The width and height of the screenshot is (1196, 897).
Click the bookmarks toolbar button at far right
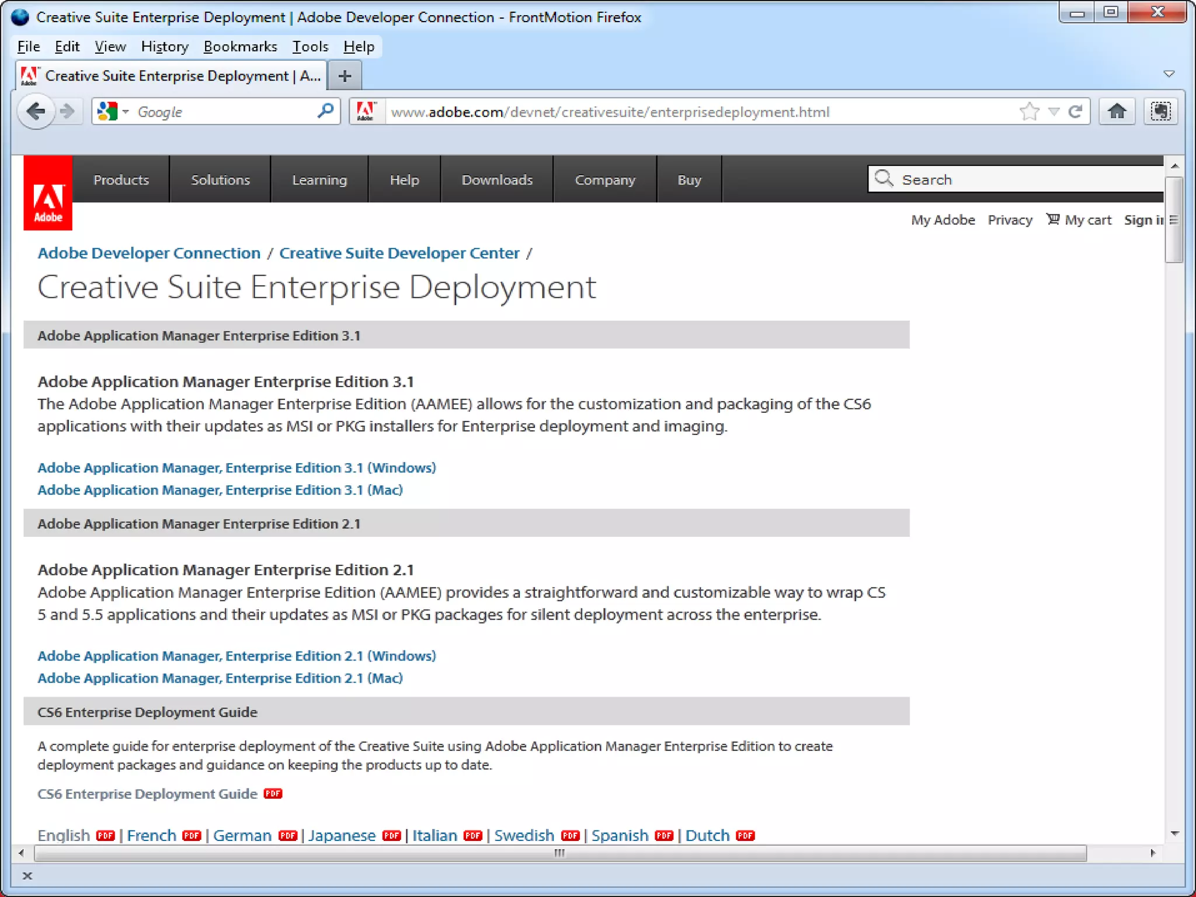(1160, 111)
